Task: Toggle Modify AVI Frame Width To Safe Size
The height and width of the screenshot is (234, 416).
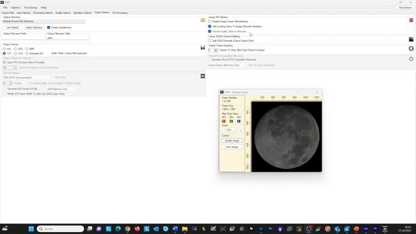Action: [5, 94]
